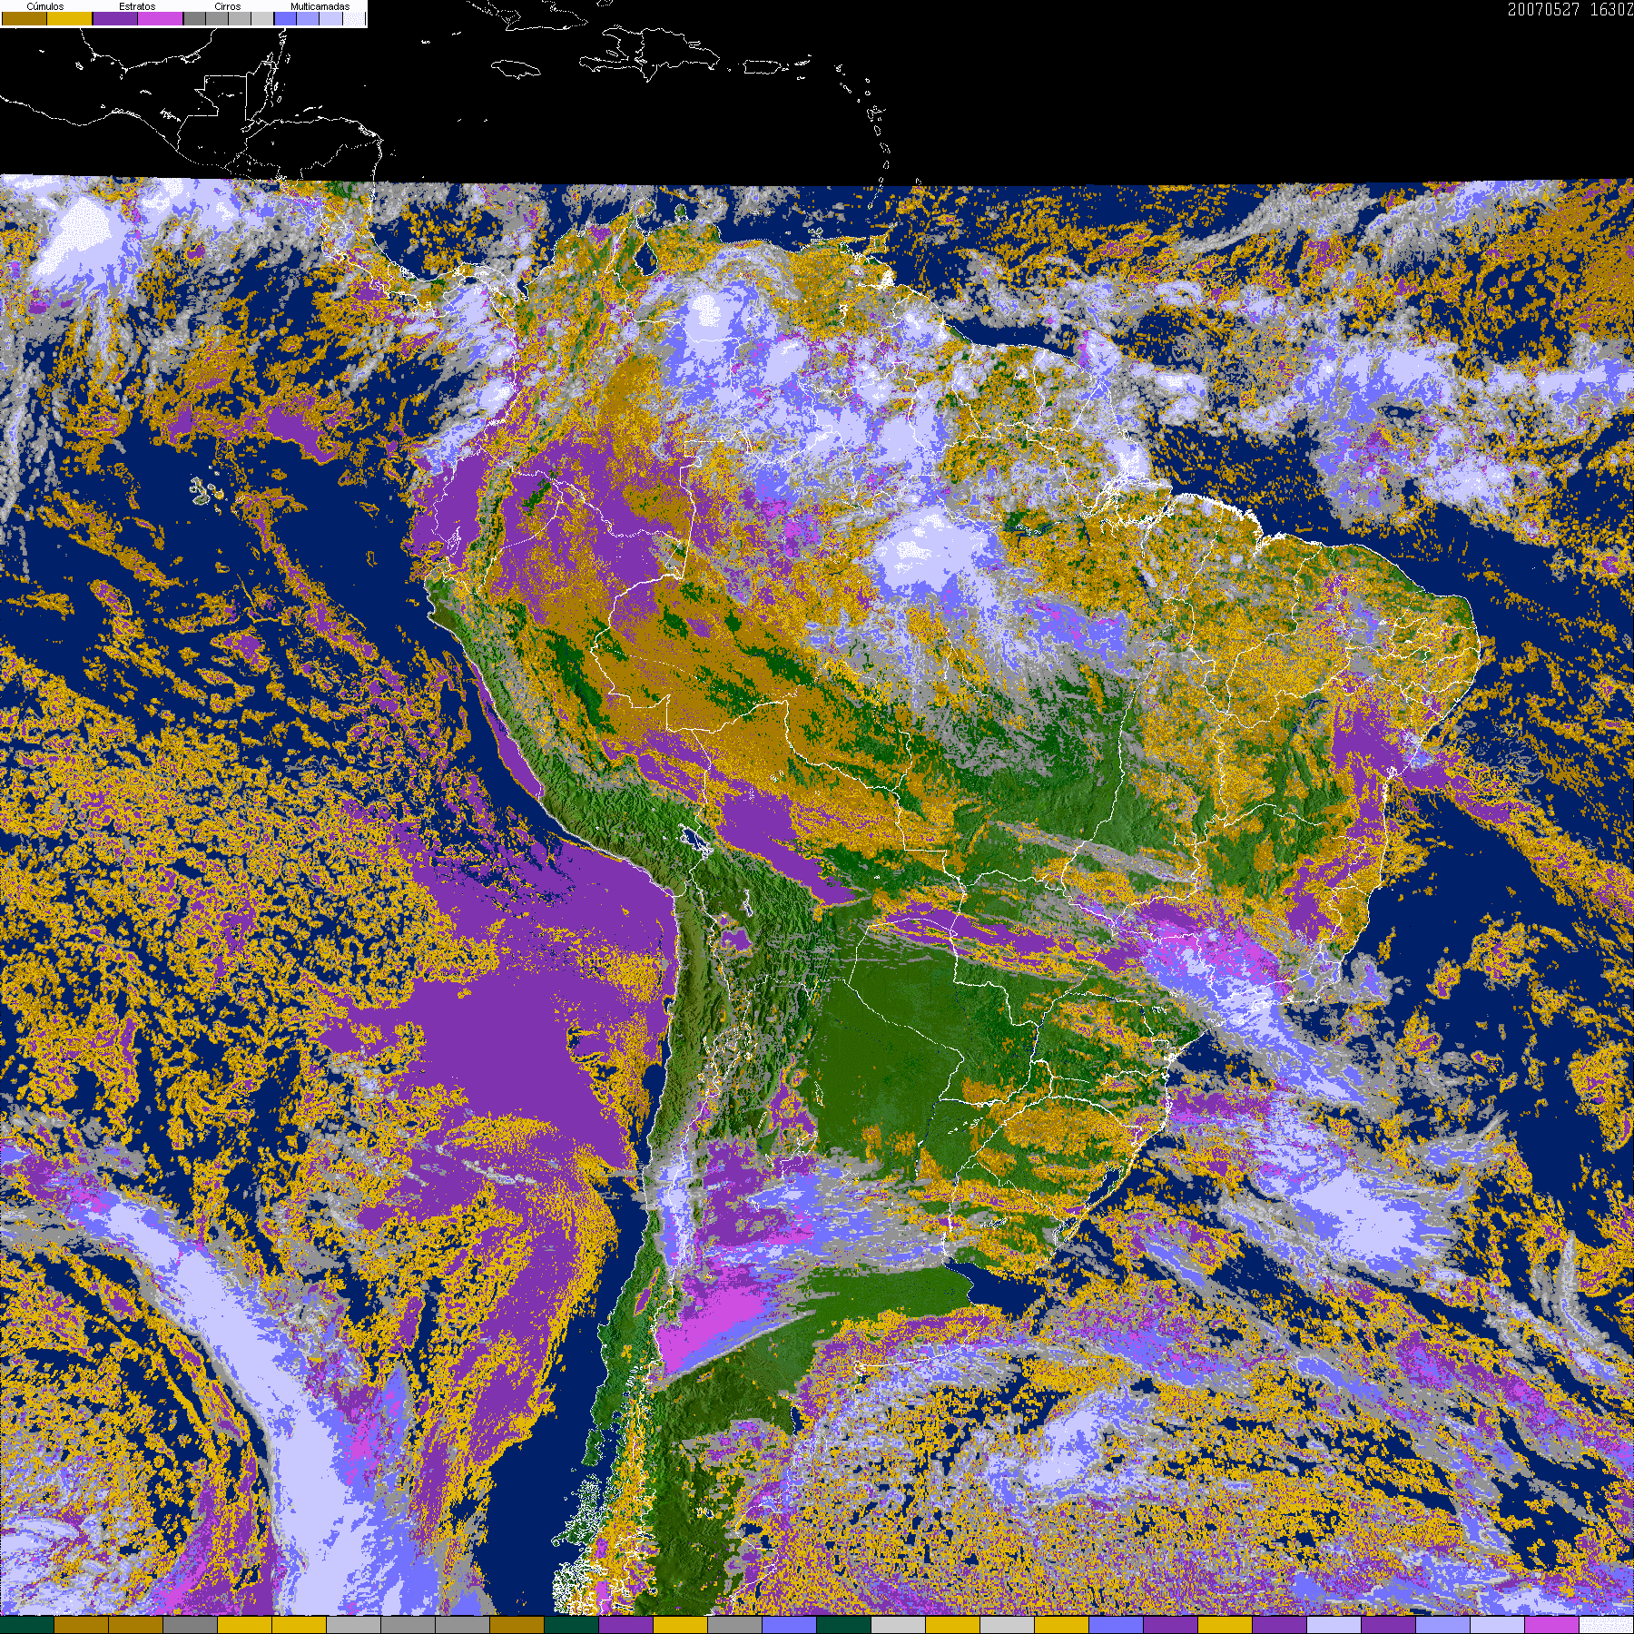Viewport: 1634px width, 1634px height.
Task: Click the yellow Cúmulos legend swatch
Action: click(69, 18)
